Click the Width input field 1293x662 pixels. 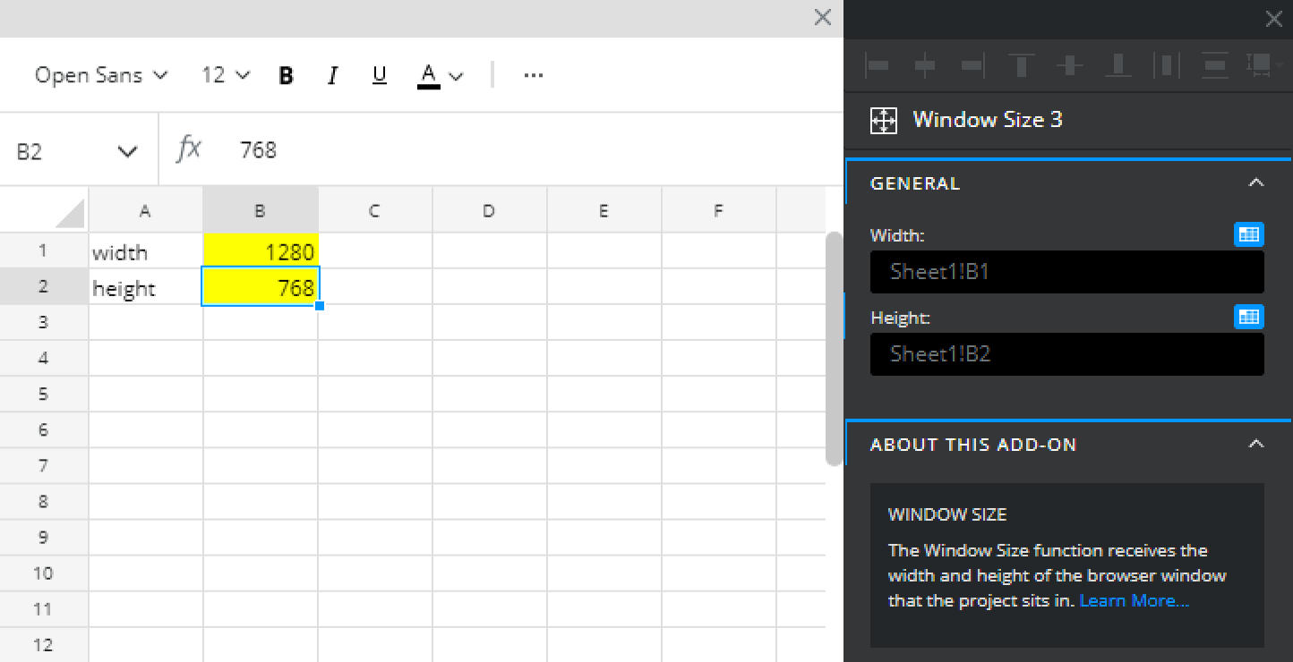[x=1066, y=272]
